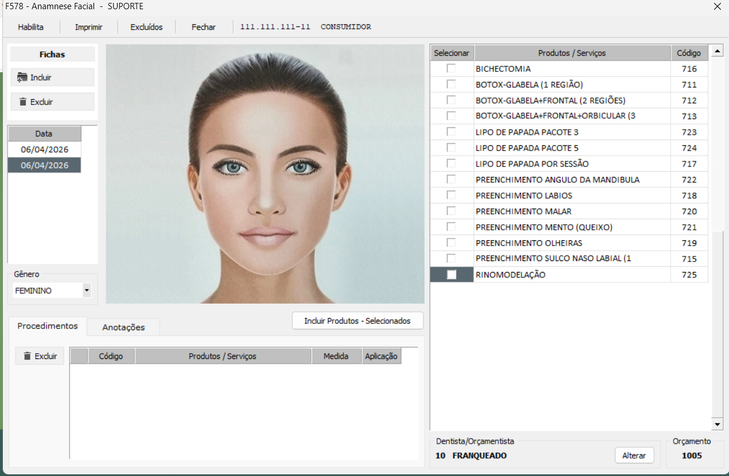Screen dimensions: 729x476
Task: Click the Produtos / Serviços header in product list
Action: tap(572, 53)
